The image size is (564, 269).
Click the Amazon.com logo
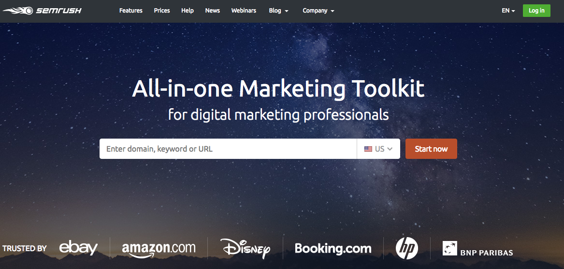pos(159,249)
